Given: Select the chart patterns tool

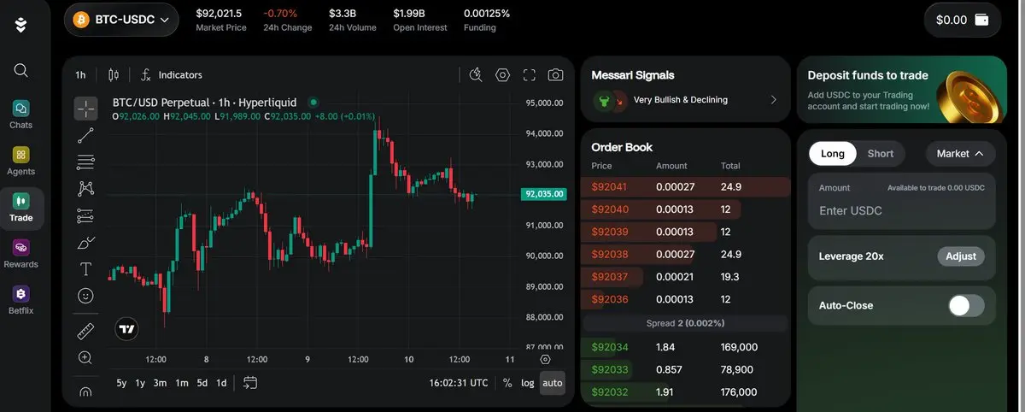Looking at the screenshot, I should point(85,188).
